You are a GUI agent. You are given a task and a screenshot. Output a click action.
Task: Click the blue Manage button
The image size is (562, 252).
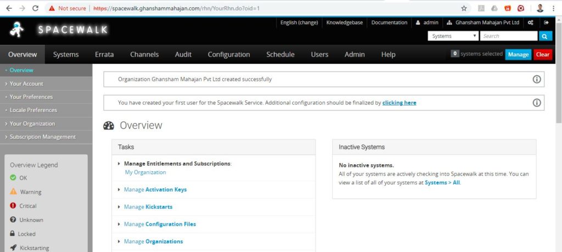(x=518, y=54)
